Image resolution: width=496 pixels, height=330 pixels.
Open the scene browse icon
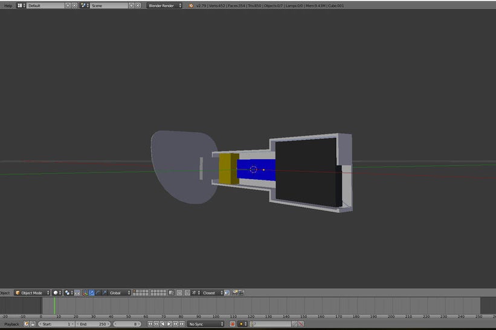(x=84, y=5)
